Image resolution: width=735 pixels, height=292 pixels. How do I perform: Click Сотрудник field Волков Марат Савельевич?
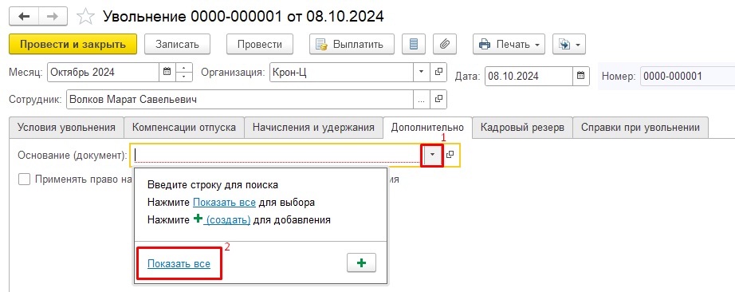tap(239, 100)
